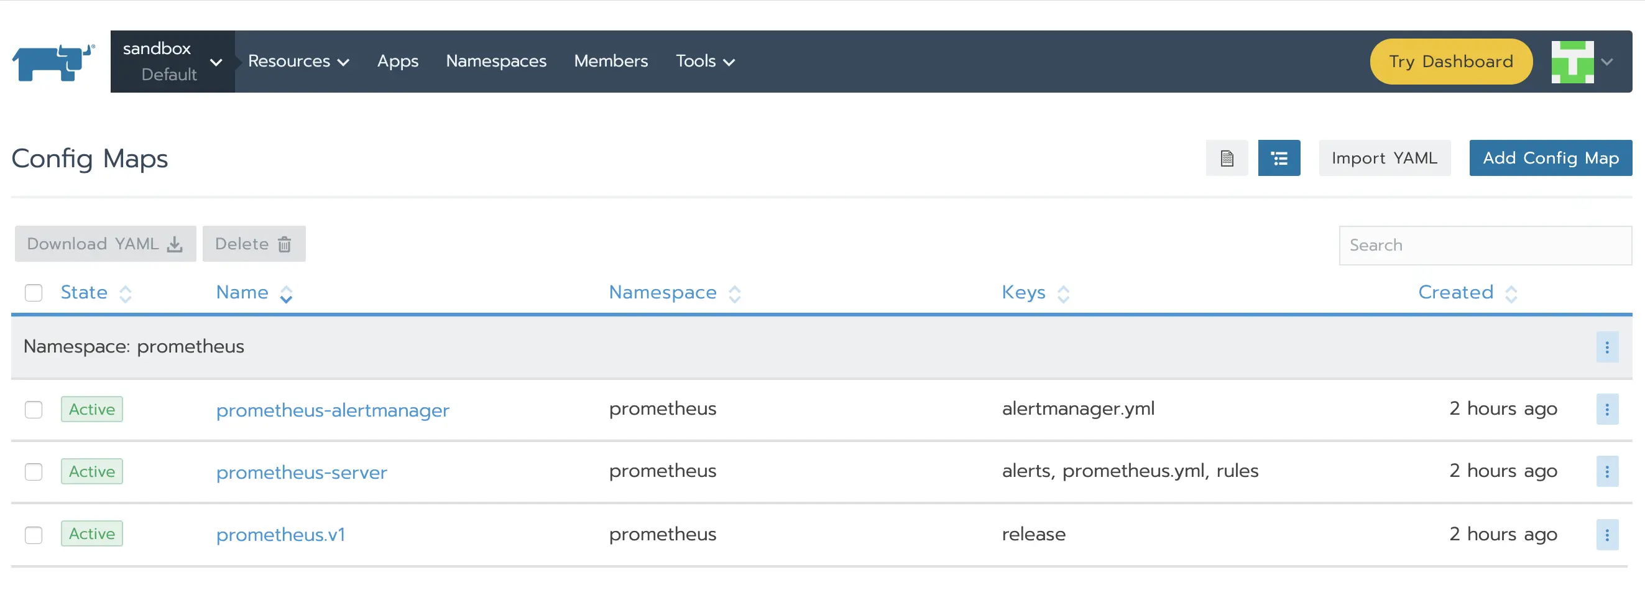The width and height of the screenshot is (1645, 595).
Task: Open the prometheus-server config map link
Action: 302,473
